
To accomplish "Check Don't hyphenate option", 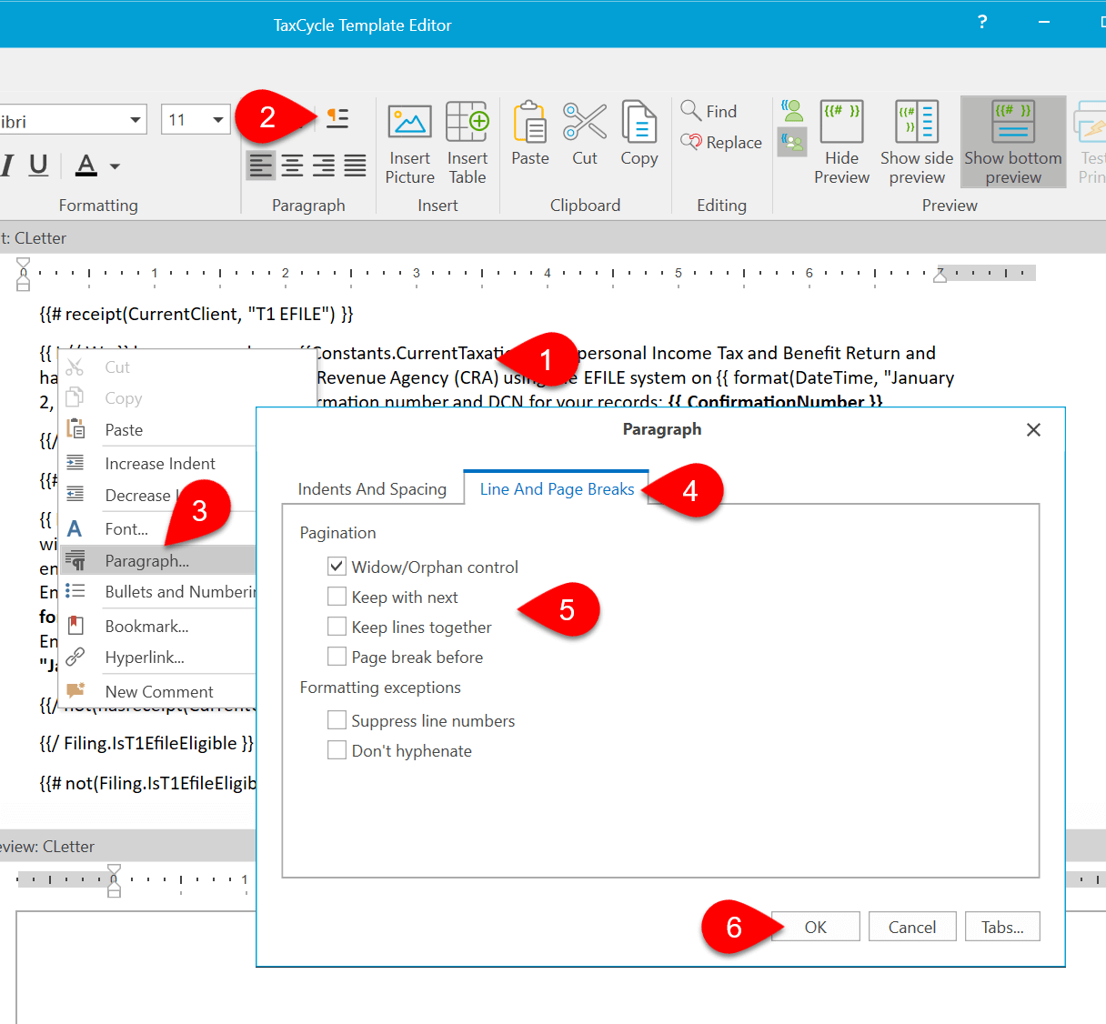I will click(x=337, y=750).
